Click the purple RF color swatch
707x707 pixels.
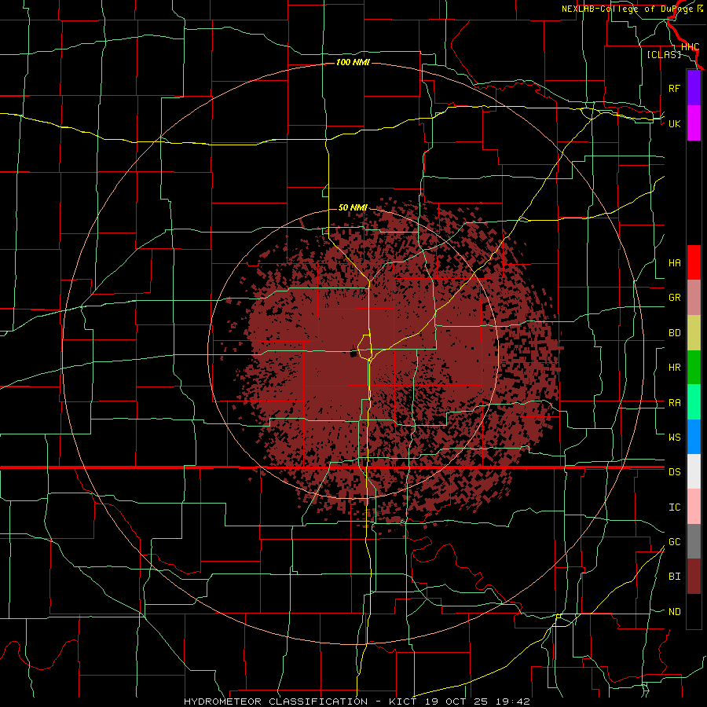point(694,88)
